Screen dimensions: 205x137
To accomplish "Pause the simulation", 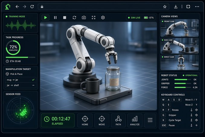I will coord(55,17).
